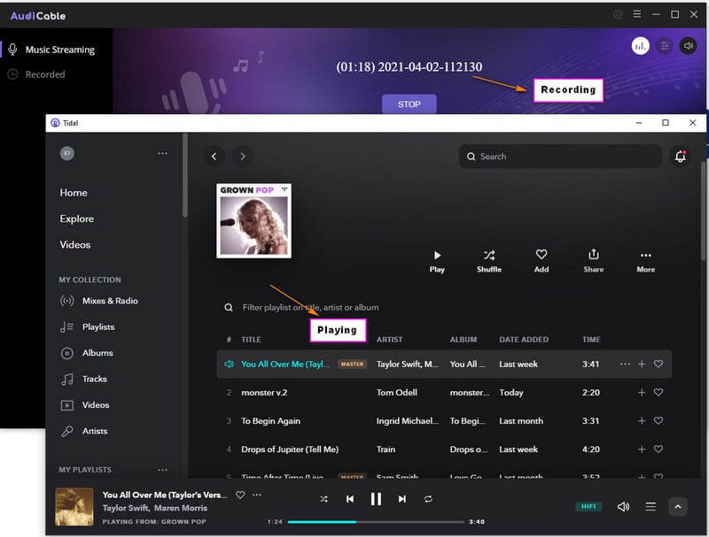709x537 pixels.
Task: Click the Grown Pop playlist cover
Action: 253,220
